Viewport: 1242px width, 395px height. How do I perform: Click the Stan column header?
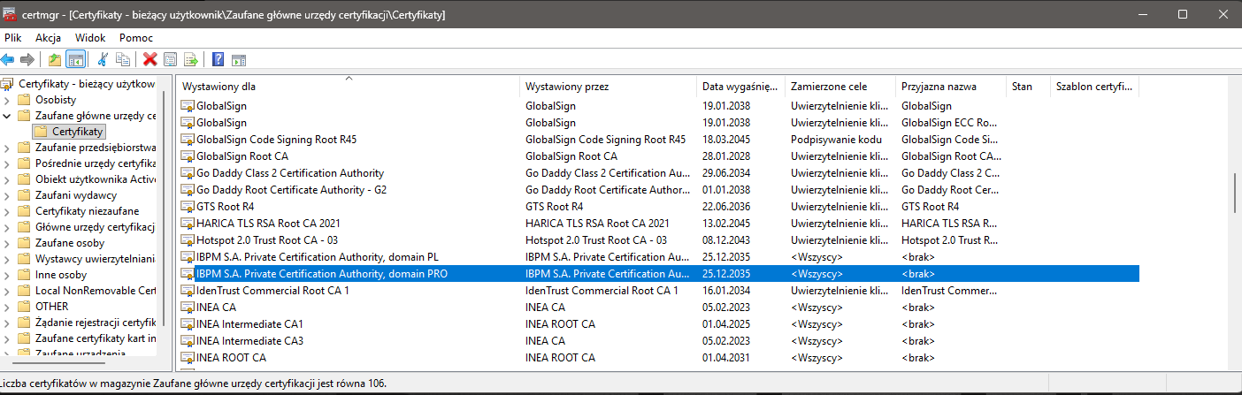coord(1029,87)
